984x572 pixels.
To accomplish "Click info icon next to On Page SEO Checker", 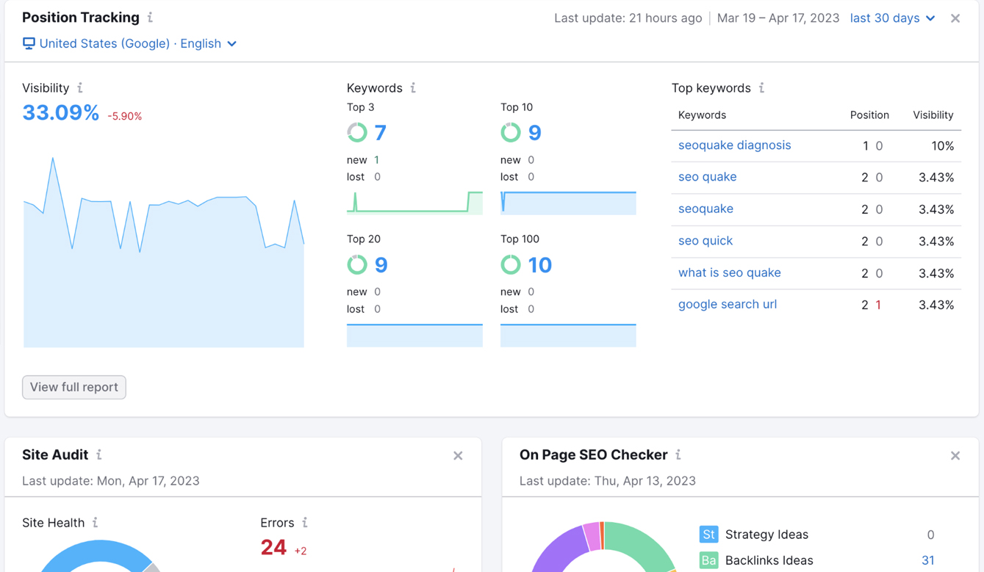I will 678,455.
